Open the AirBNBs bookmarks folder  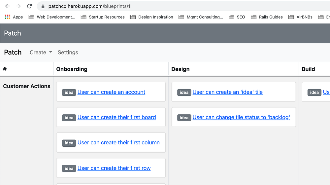(x=300, y=17)
